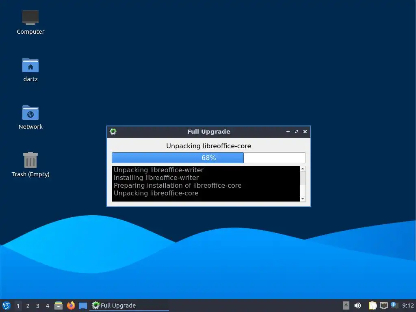
Task: Click the show desktop panel icon
Action: click(x=83, y=305)
